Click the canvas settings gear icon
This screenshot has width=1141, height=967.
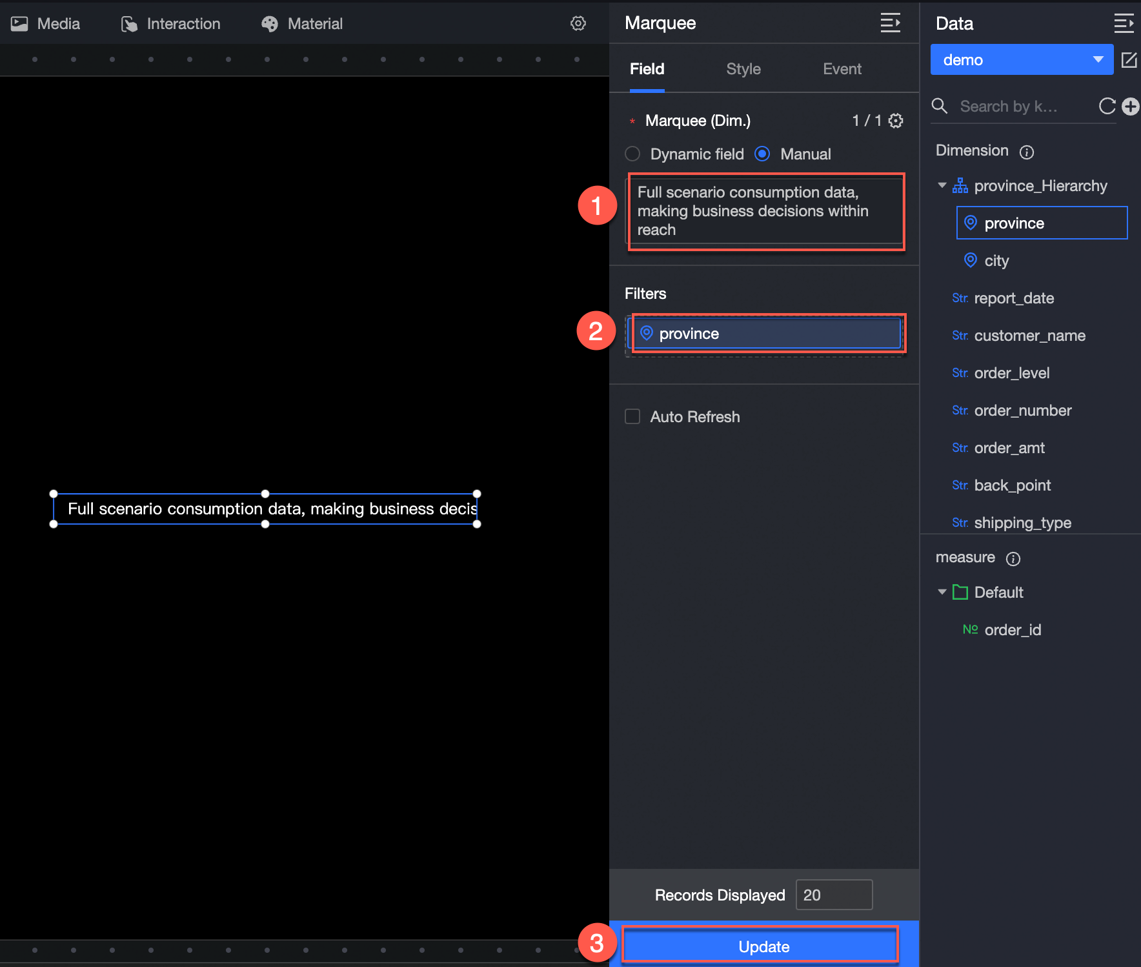pos(578,24)
